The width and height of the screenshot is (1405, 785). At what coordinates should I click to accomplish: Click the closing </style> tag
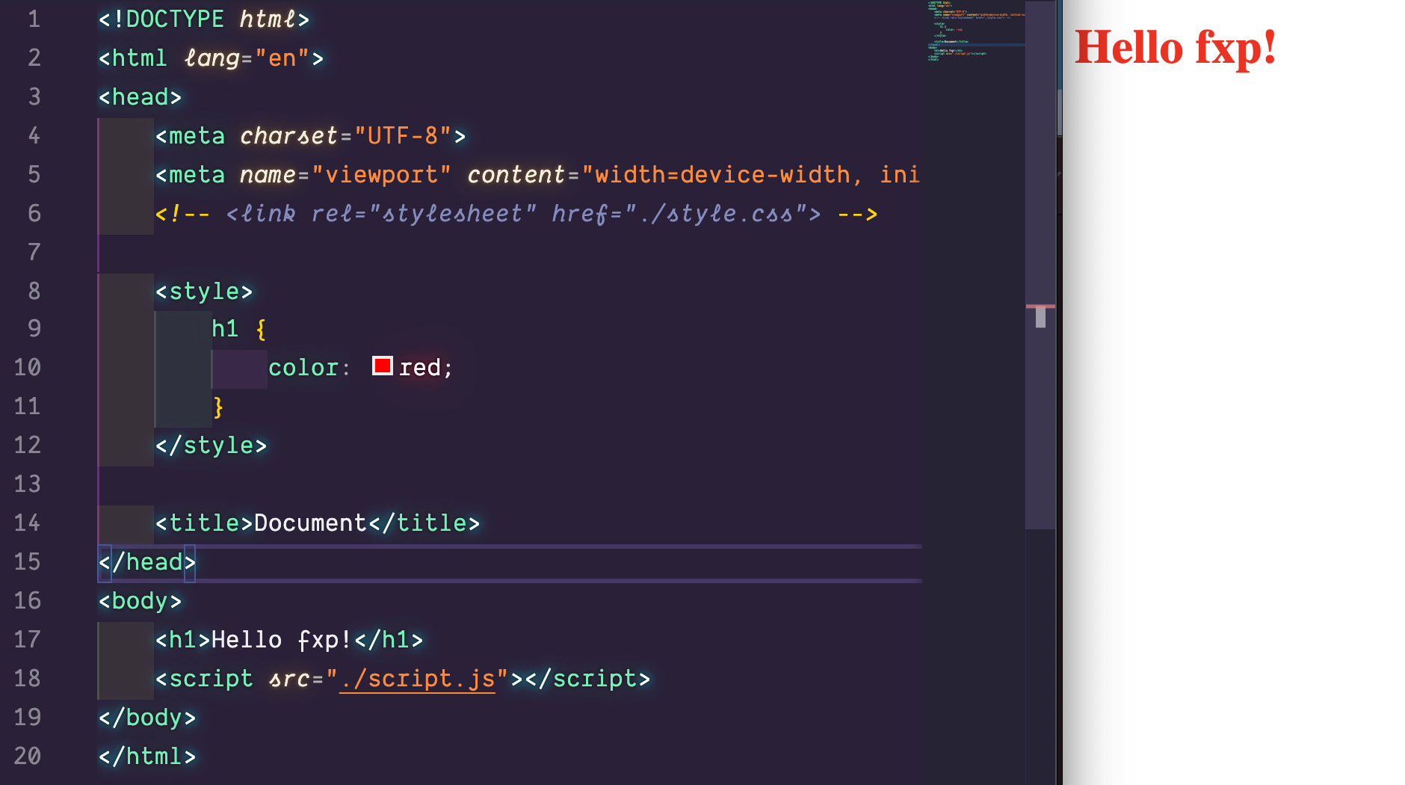click(210, 445)
